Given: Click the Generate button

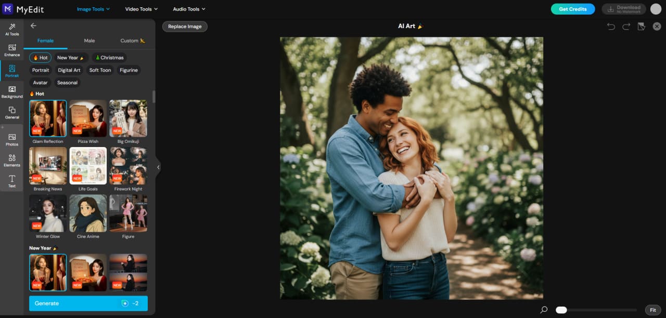Looking at the screenshot, I should [88, 303].
